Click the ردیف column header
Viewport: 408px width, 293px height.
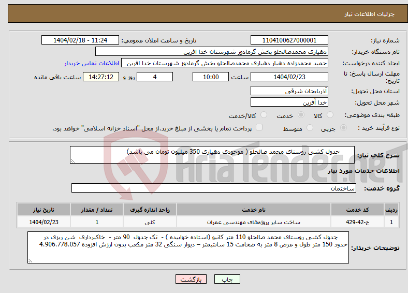pos(391,210)
